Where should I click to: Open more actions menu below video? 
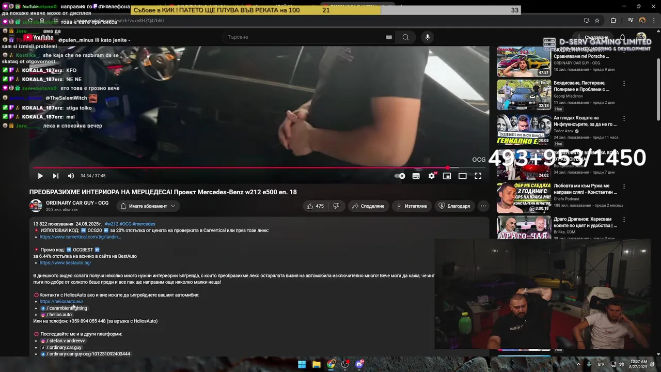tap(483, 206)
